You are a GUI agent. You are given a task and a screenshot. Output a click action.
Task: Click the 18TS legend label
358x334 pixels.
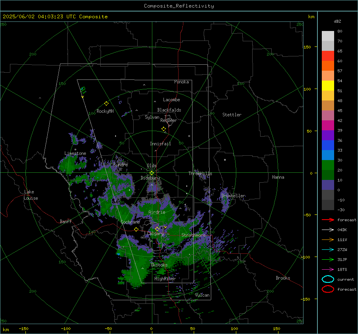tap(342, 270)
